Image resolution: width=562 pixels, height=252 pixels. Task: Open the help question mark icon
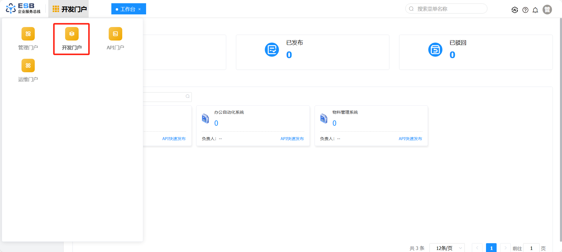tap(525, 10)
